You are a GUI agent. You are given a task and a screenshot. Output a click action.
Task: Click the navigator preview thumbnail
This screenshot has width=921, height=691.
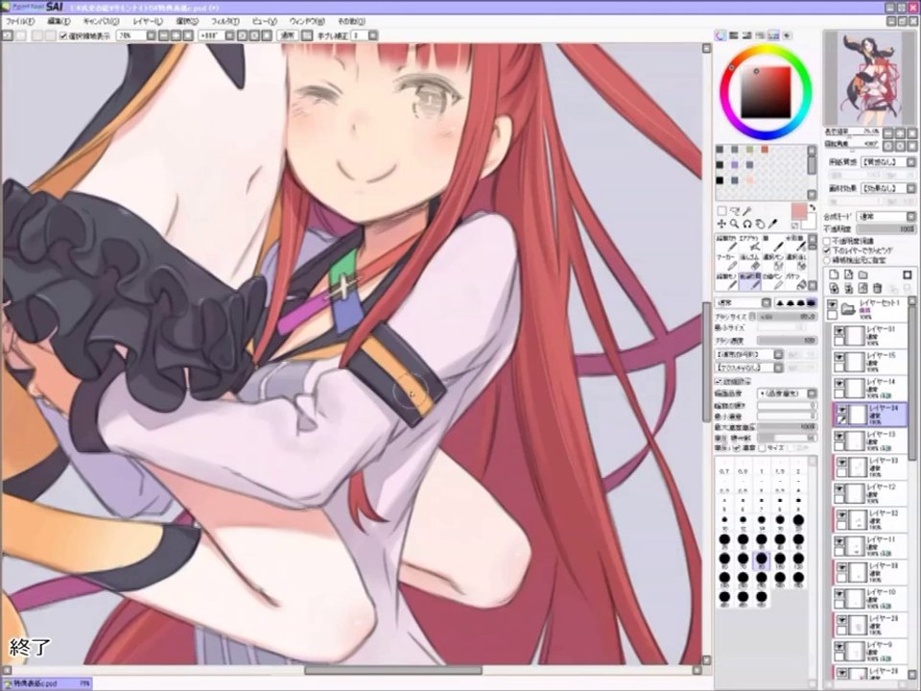[x=870, y=78]
